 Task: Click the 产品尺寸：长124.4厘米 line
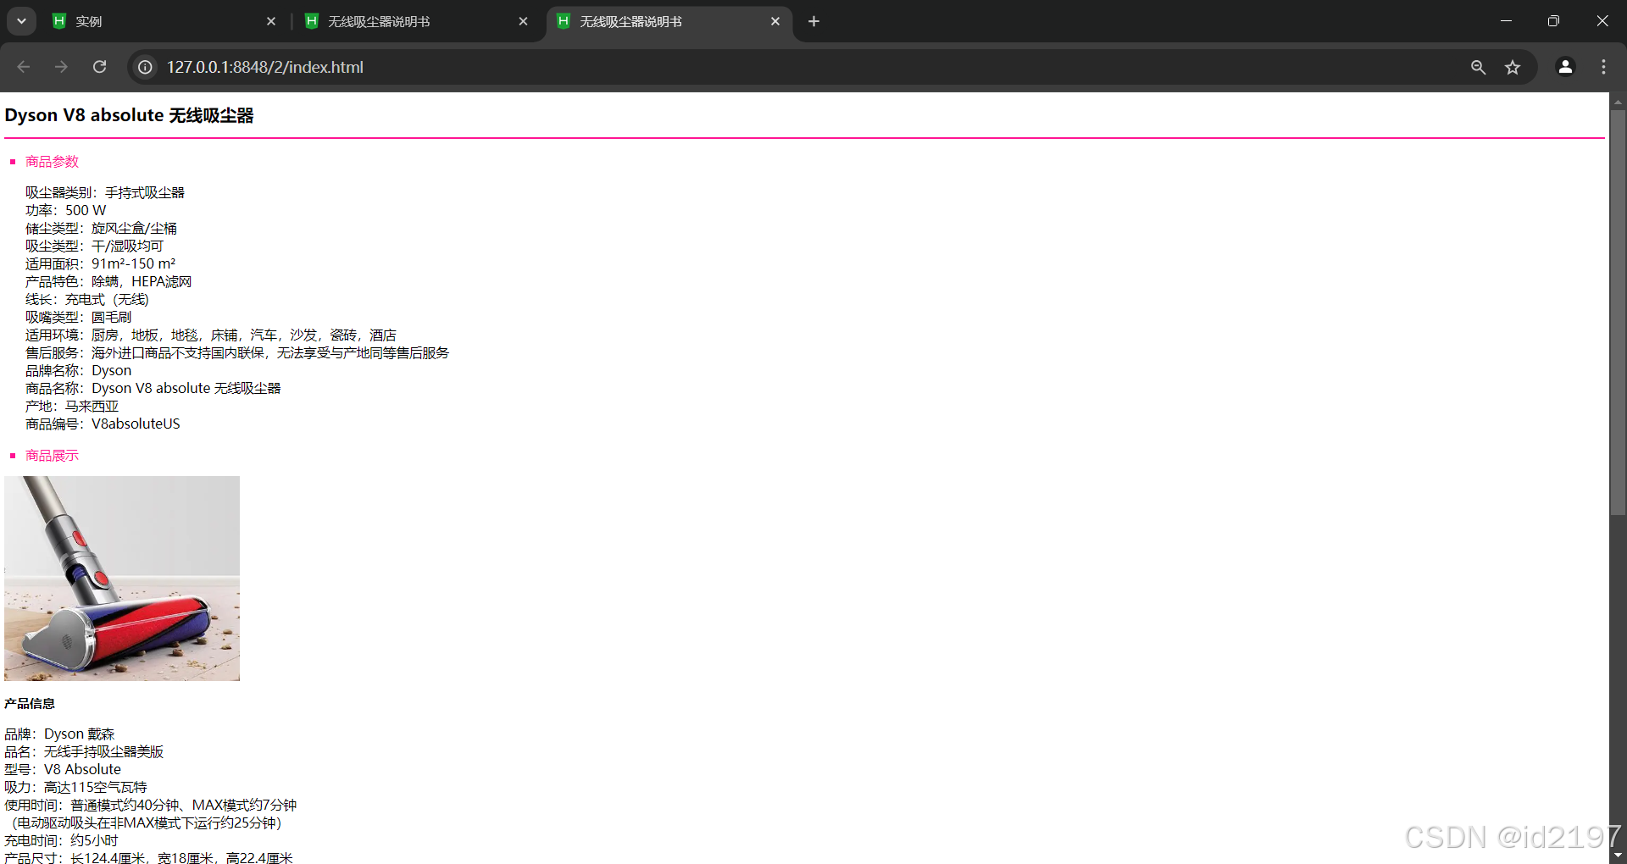(148, 857)
